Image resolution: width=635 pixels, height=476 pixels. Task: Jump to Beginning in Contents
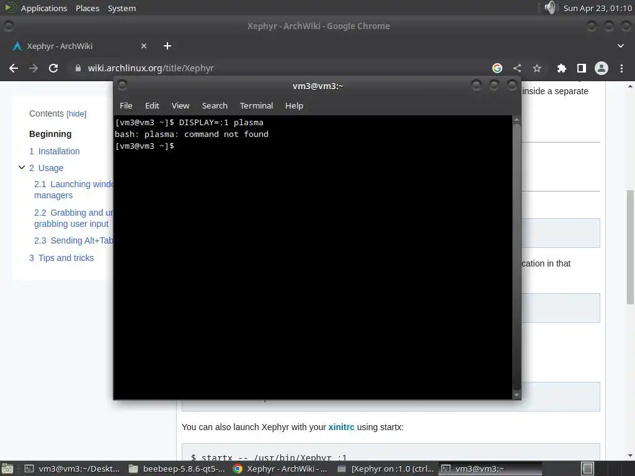(50, 134)
